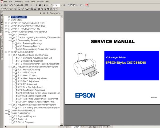
Task: Click the 91% zoom input field
Action: (57, 5)
